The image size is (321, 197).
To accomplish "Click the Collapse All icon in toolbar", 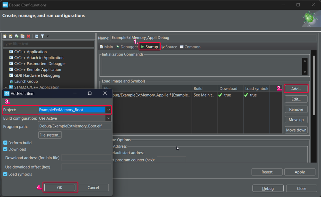I will 36,36.
